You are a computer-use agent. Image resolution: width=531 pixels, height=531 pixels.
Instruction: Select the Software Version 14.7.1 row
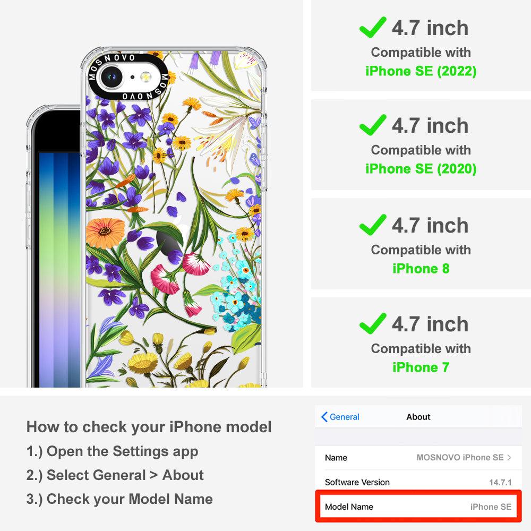click(418, 482)
